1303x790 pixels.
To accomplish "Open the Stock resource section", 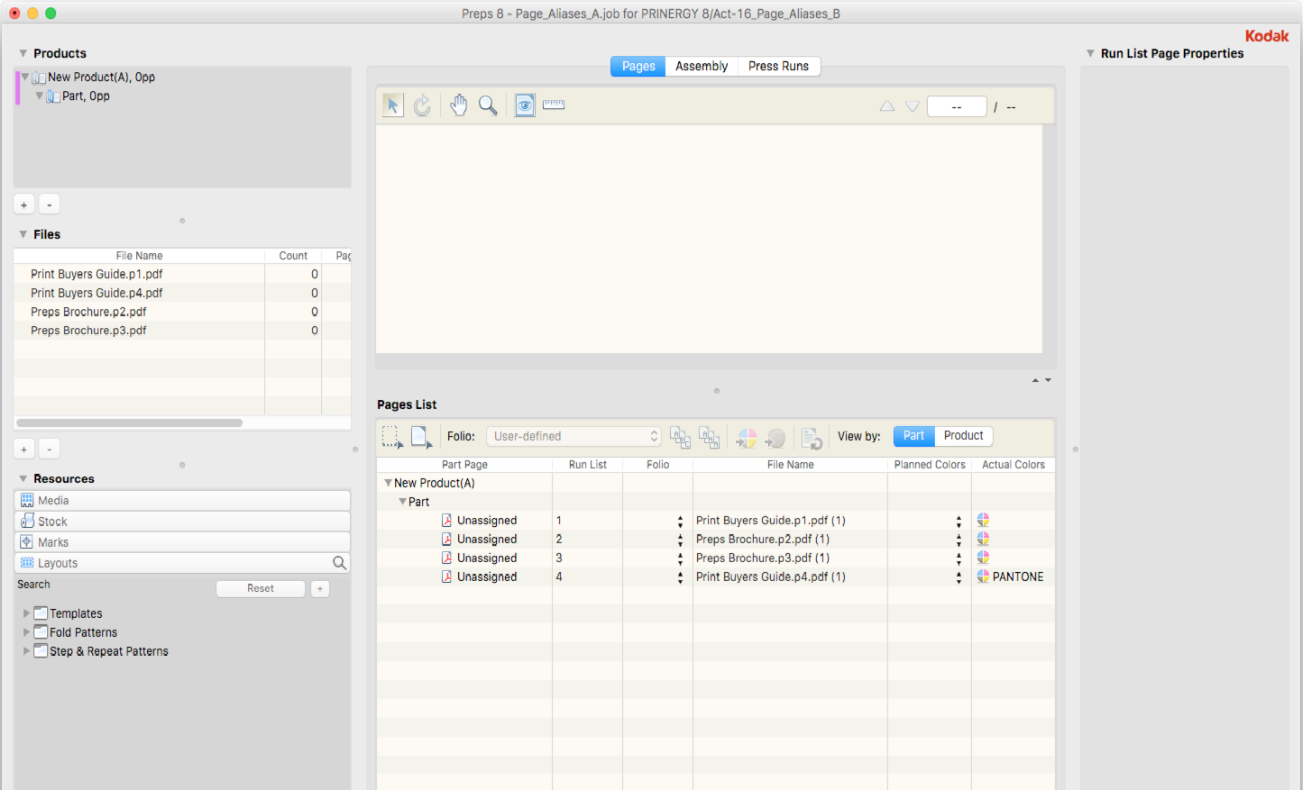I will 182,522.
